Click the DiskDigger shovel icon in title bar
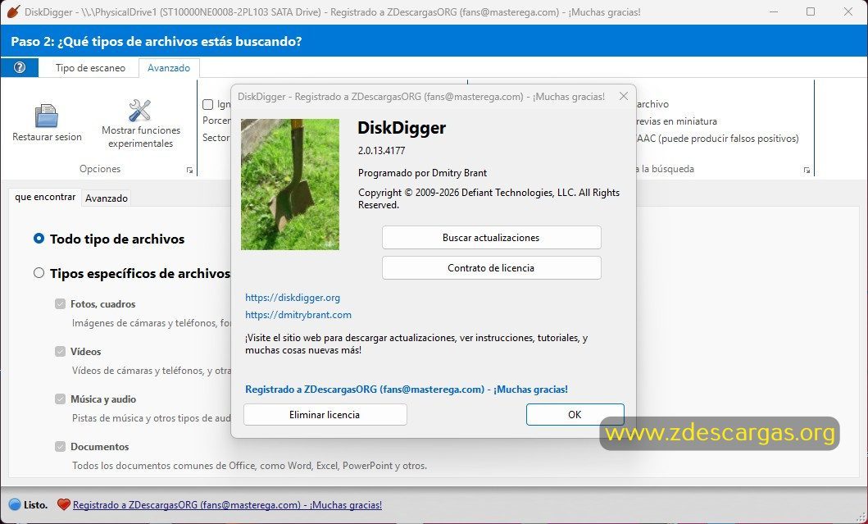Image resolution: width=868 pixels, height=524 pixels. point(13,11)
